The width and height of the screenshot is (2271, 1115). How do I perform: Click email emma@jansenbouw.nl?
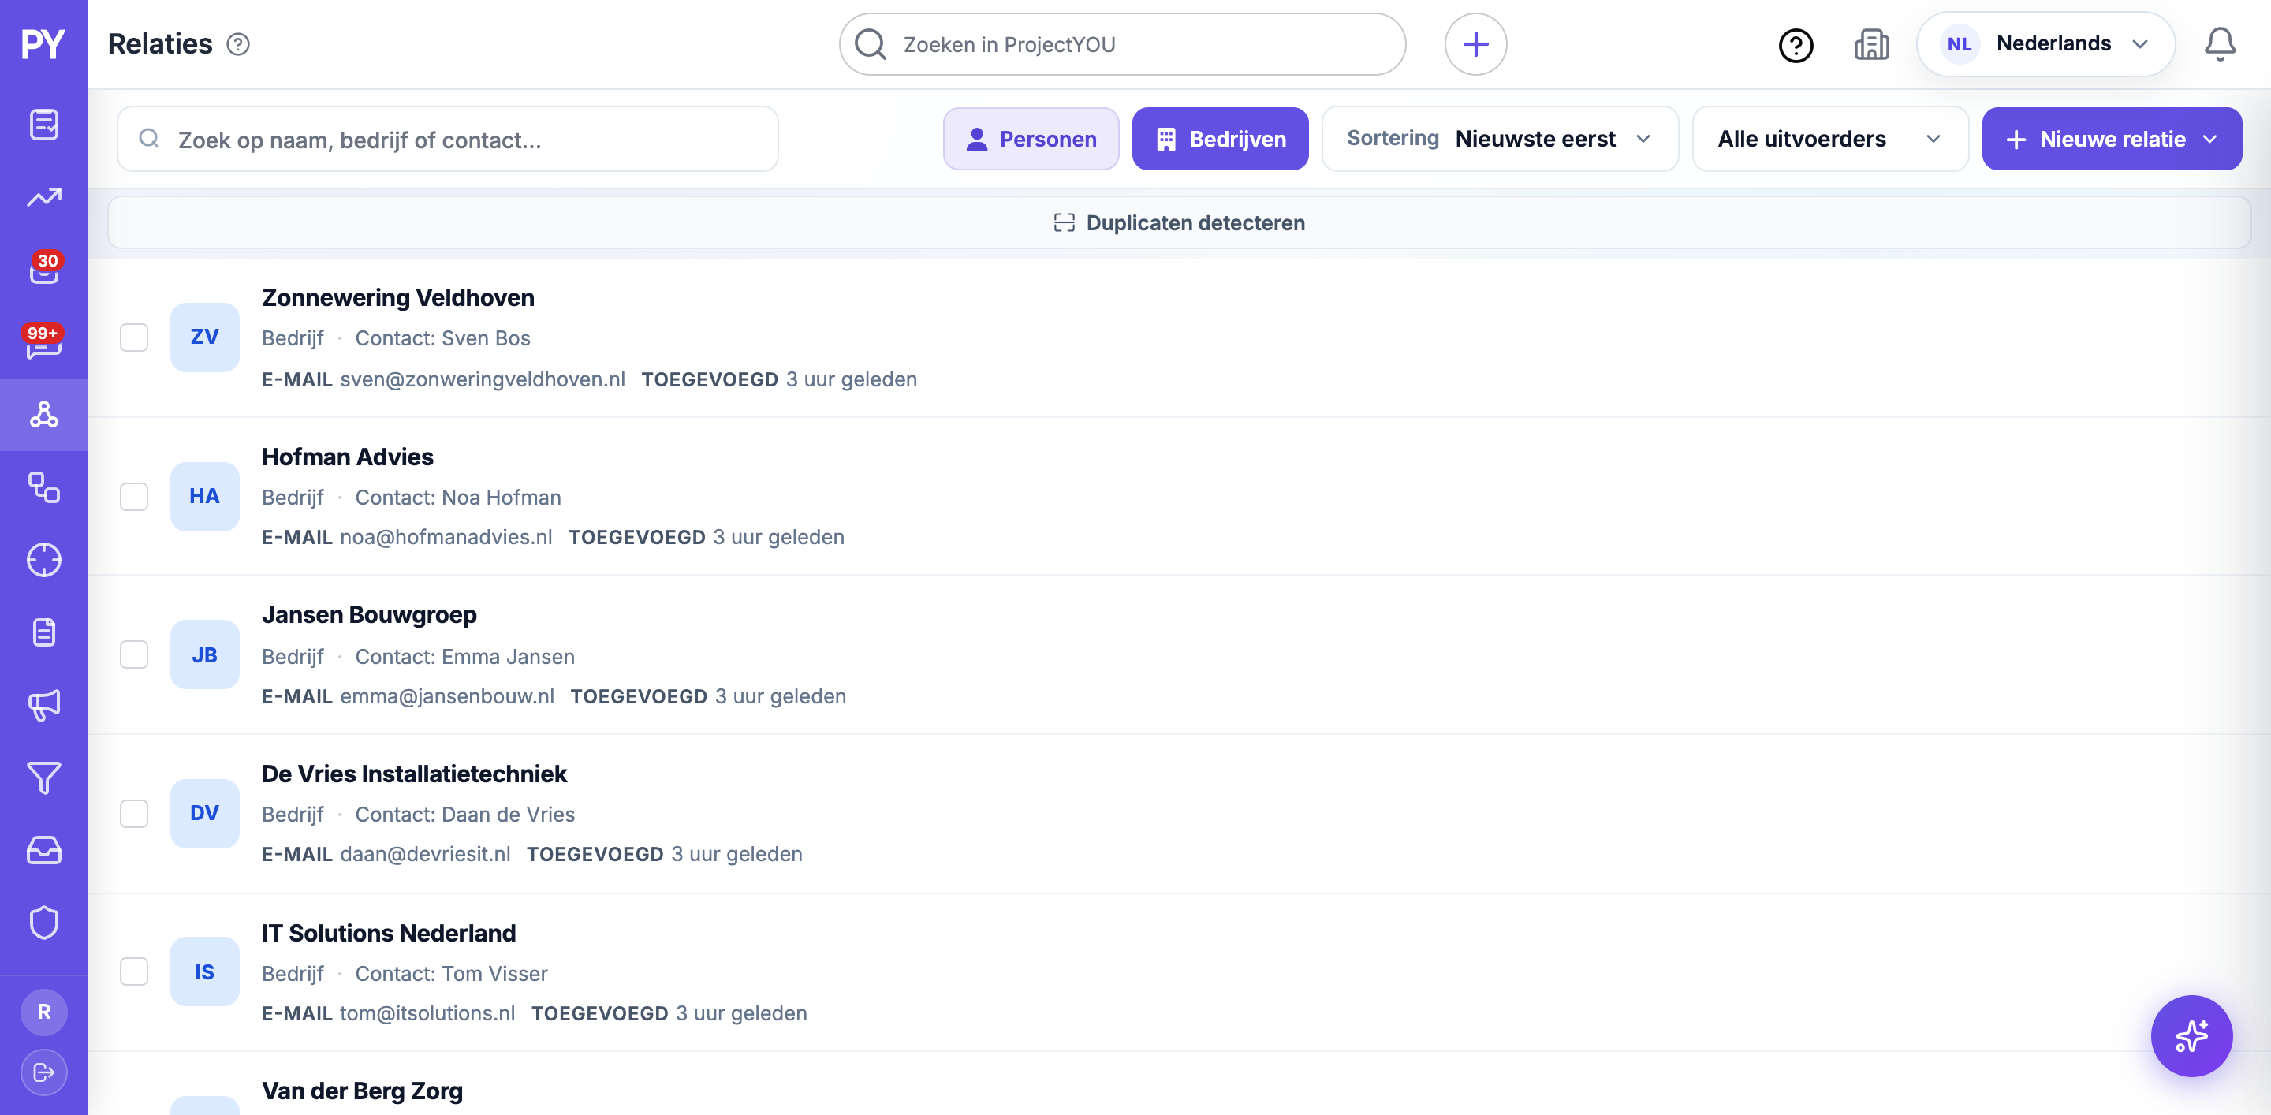pos(447,696)
